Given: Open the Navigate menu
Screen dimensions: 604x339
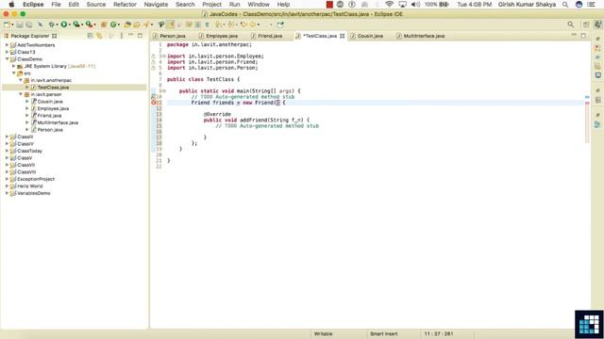Looking at the screenshot, I should point(156,4).
